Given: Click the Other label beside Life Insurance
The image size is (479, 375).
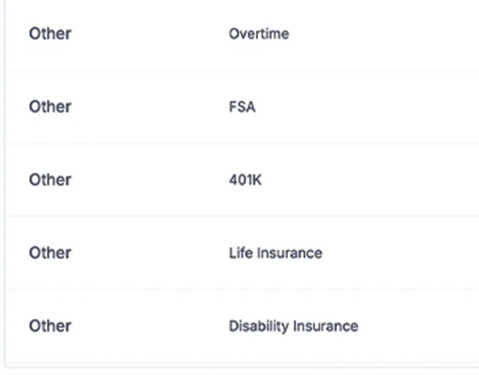Looking at the screenshot, I should [50, 253].
